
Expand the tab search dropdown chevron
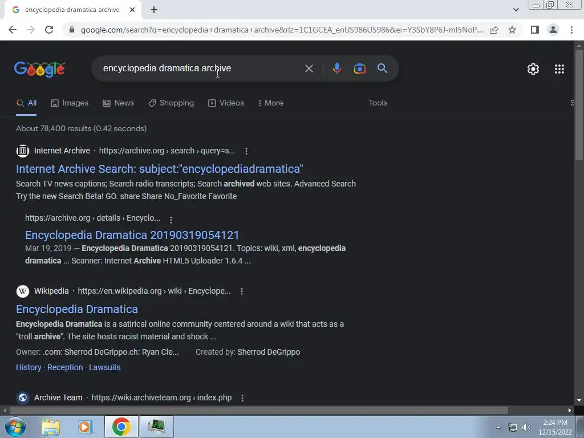(516, 10)
